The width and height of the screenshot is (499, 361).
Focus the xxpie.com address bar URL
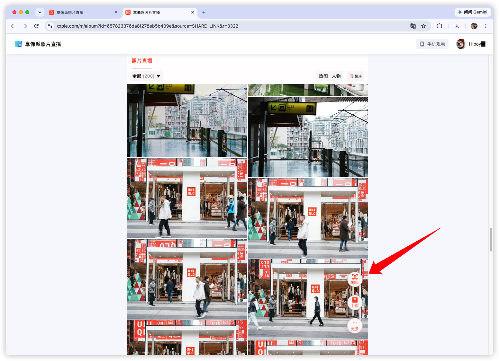(147, 26)
